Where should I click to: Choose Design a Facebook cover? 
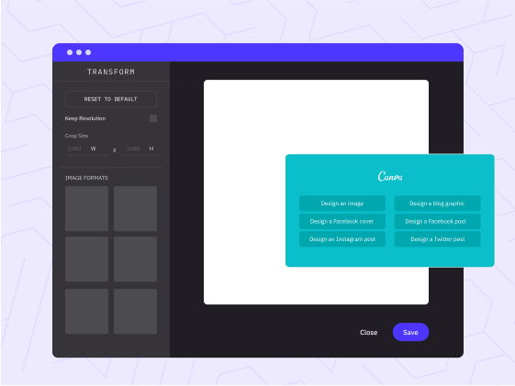342,221
